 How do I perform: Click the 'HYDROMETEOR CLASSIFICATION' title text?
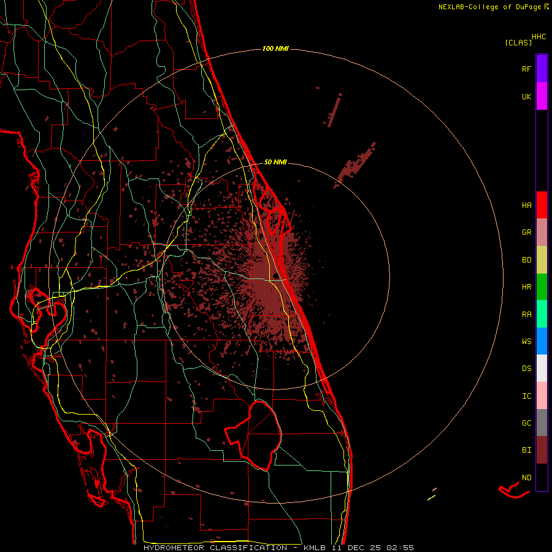(215, 548)
